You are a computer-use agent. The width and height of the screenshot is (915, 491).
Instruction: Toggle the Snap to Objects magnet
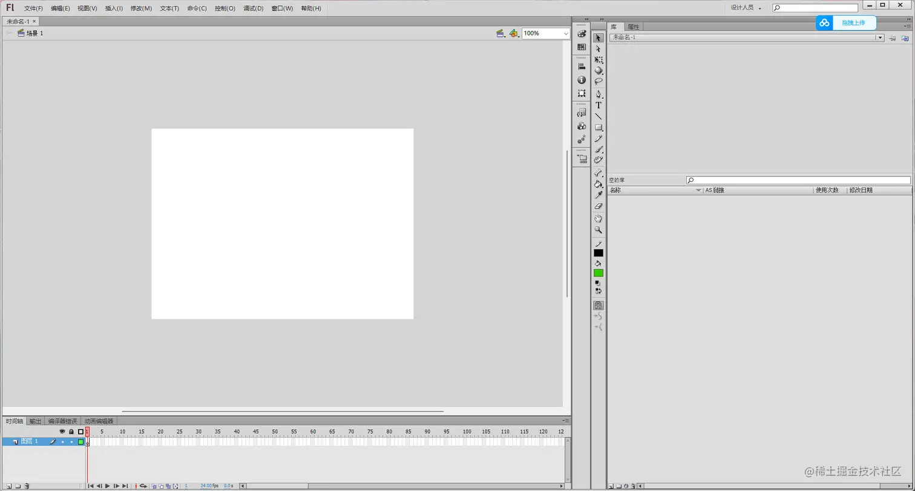coord(598,305)
